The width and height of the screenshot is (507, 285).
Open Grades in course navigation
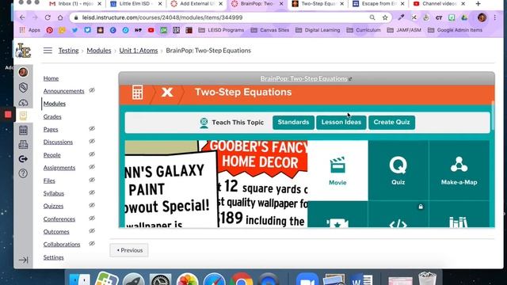pos(52,116)
